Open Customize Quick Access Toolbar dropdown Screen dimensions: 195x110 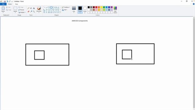(x=12, y=1)
